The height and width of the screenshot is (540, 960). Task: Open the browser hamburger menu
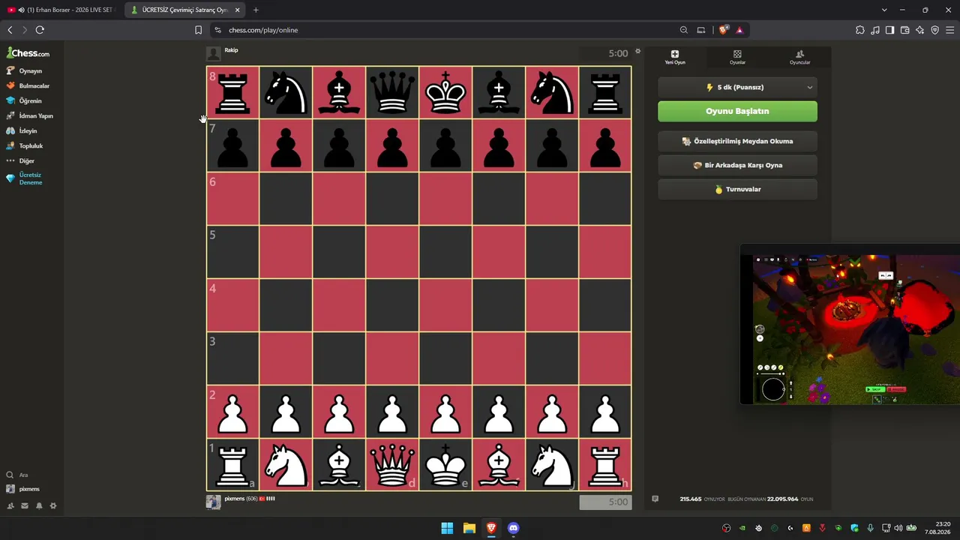(x=950, y=30)
